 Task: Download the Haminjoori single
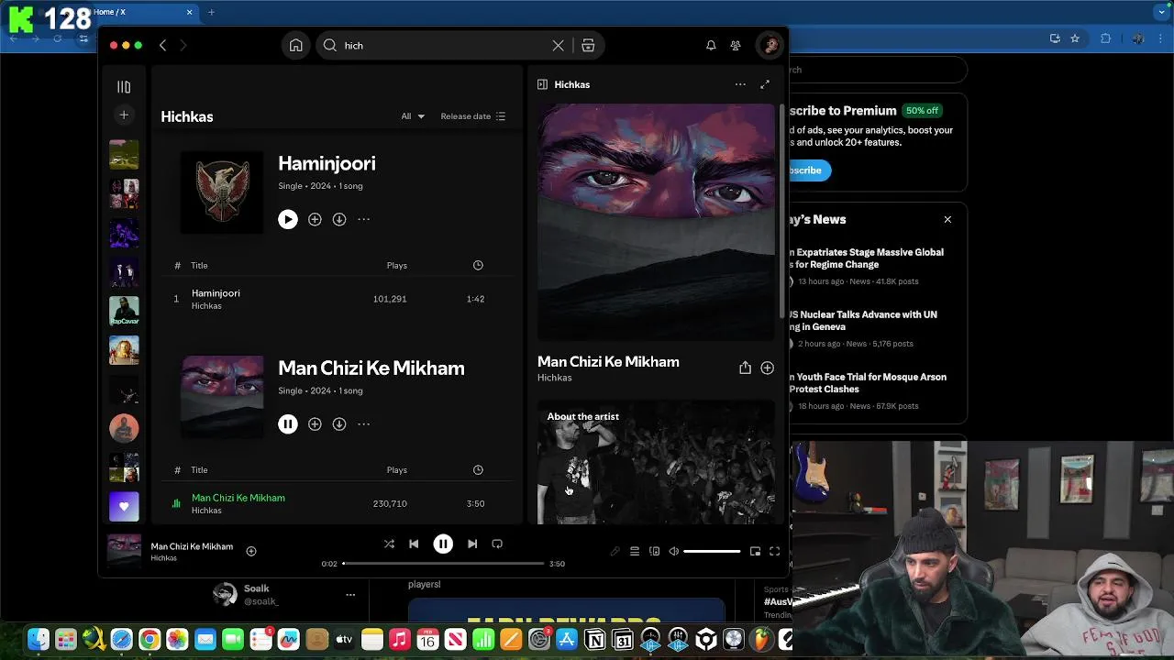[x=339, y=219]
